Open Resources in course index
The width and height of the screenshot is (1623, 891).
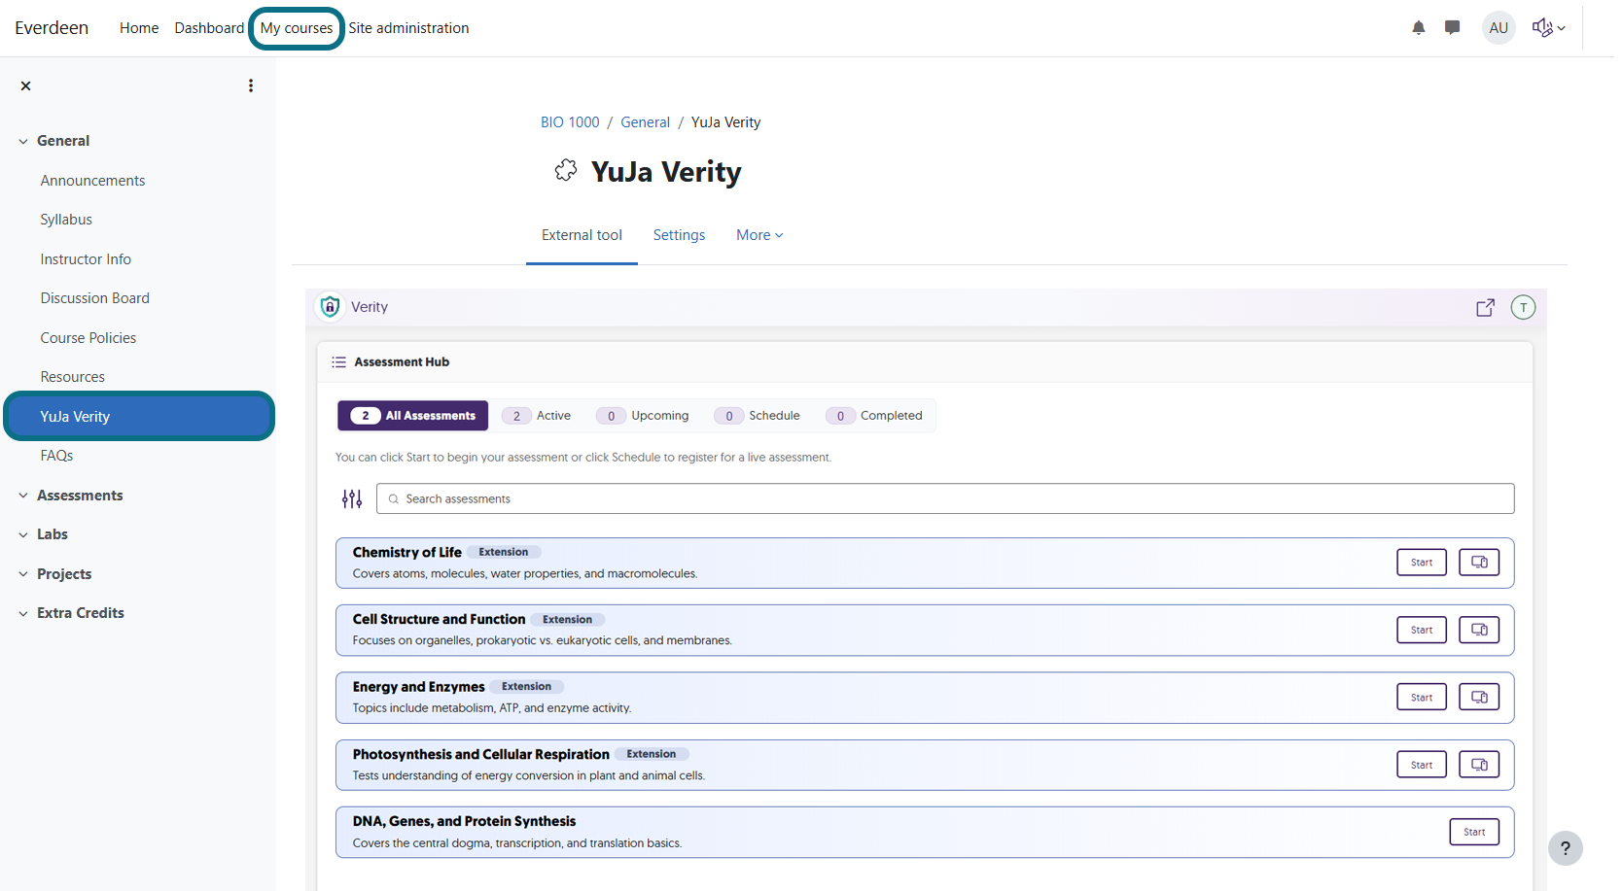pyautogui.click(x=72, y=377)
